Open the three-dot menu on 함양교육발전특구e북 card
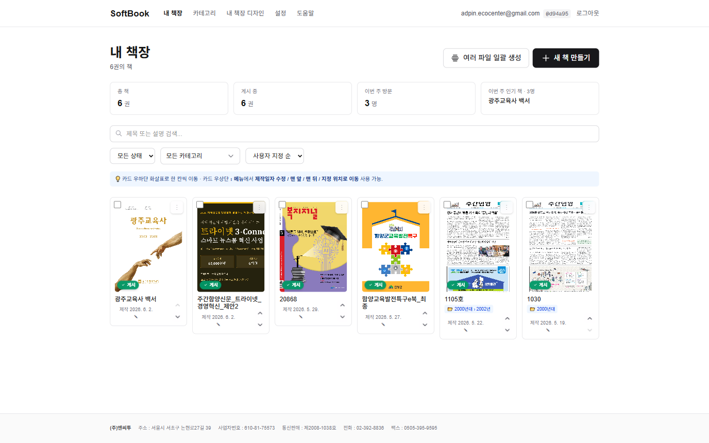This screenshot has height=443, width=709. 424,207
